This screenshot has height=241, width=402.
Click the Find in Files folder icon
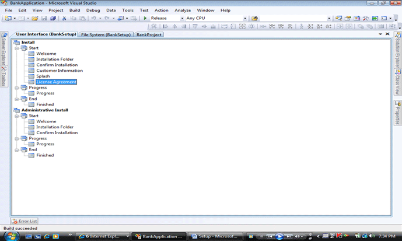click(254, 18)
